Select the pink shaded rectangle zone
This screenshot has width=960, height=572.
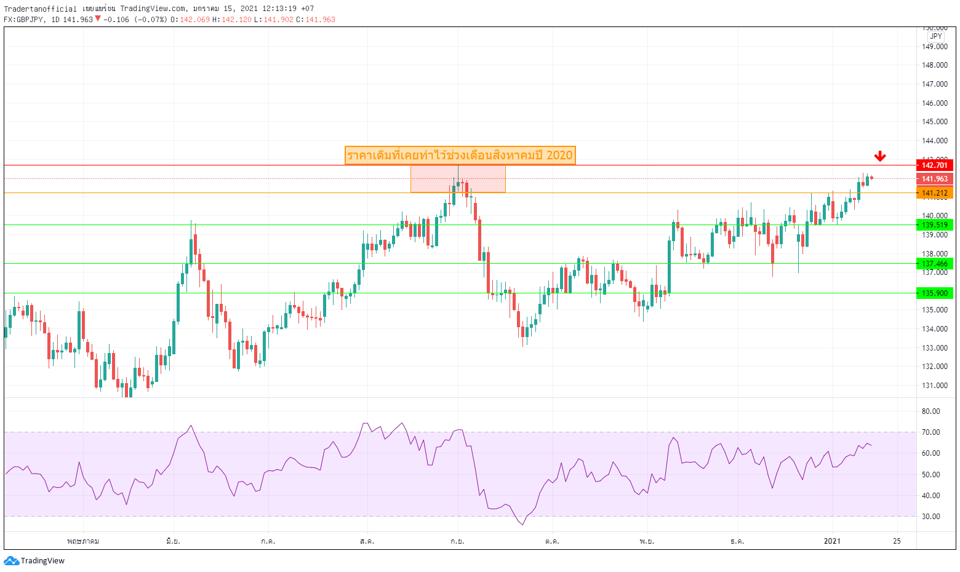tap(458, 179)
